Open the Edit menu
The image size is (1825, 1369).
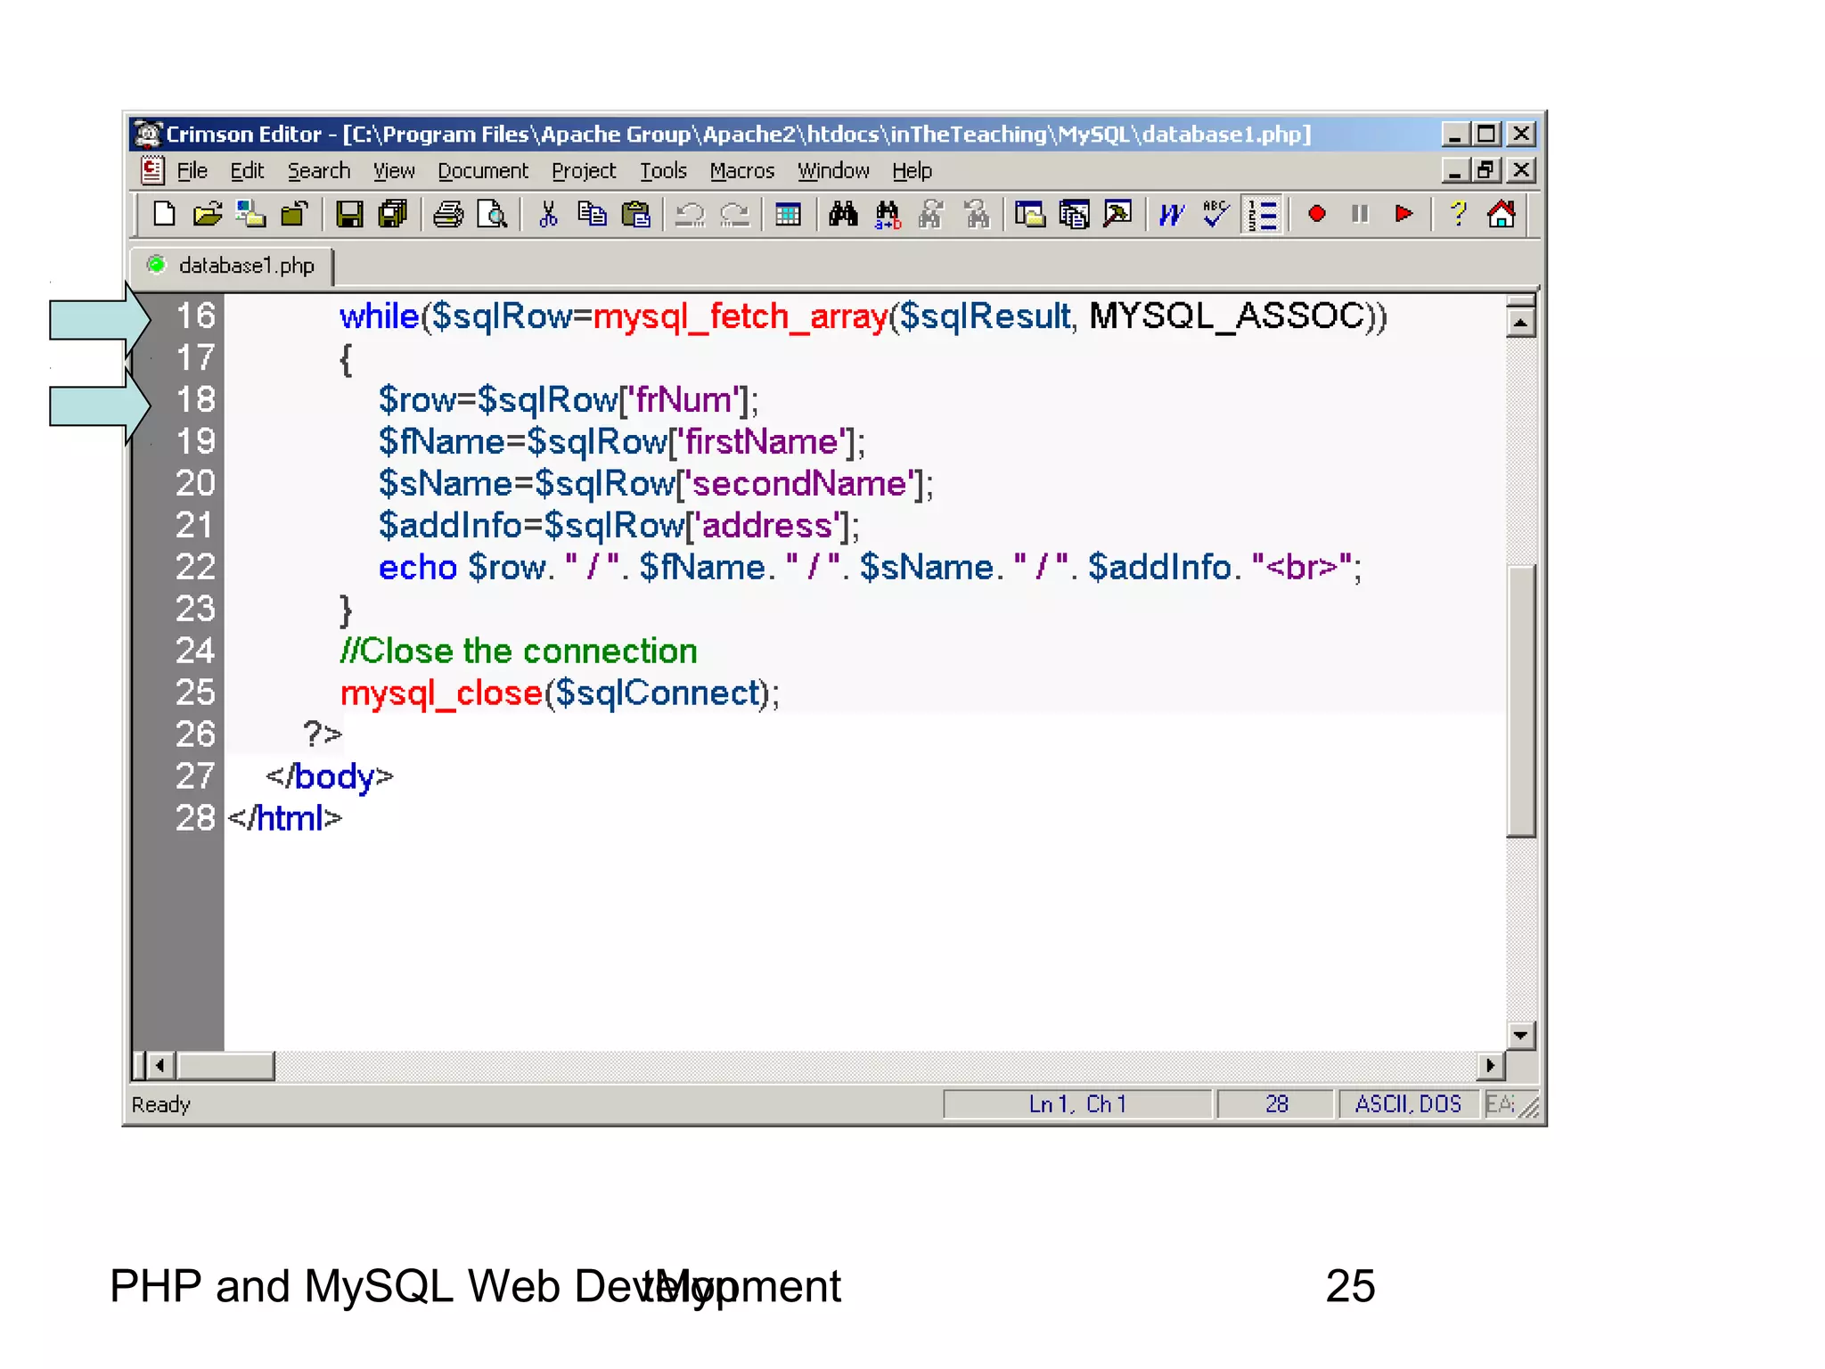pos(247,171)
